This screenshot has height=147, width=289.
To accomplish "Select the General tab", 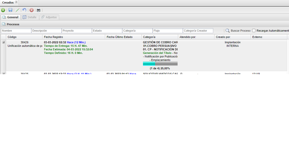I will [x=11, y=17].
